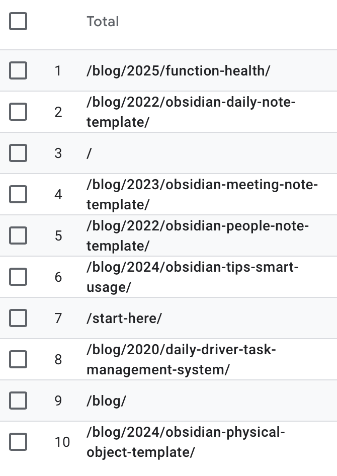This screenshot has width=337, height=476.
Task: Check the box for daily-driver-task-management-system
Action: (18, 359)
